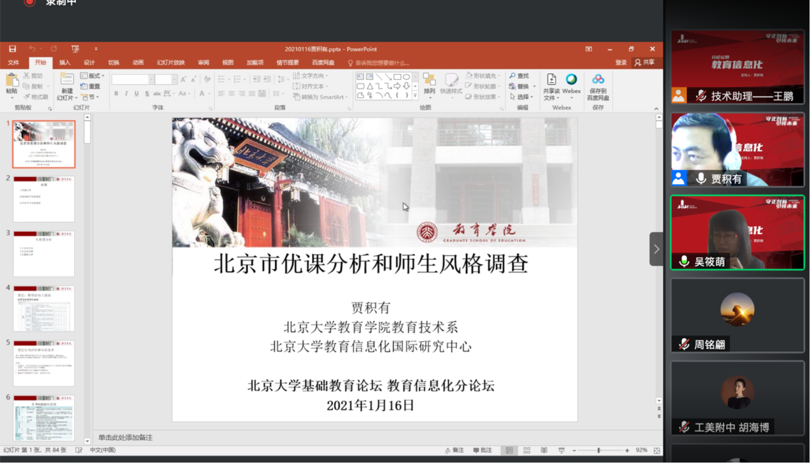The width and height of the screenshot is (810, 463).
Task: Start slideshow from status bar icon
Action: (561, 450)
